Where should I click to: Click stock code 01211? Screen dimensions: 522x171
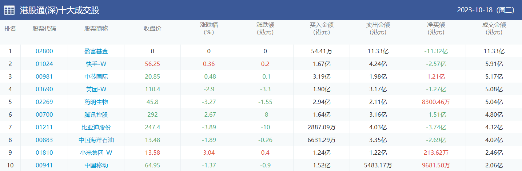click(x=44, y=128)
